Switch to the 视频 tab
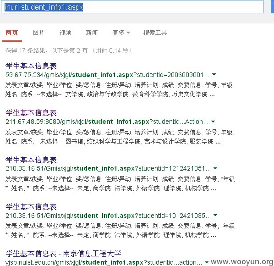274x266 pixels. tap(66, 33)
